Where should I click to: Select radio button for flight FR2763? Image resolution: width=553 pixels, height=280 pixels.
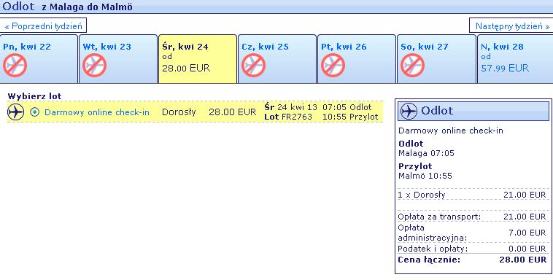click(x=34, y=112)
